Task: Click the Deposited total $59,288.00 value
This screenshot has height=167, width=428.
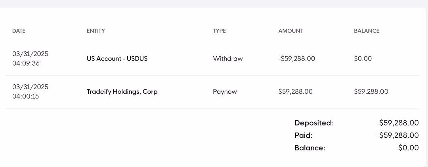Action: click(399, 123)
